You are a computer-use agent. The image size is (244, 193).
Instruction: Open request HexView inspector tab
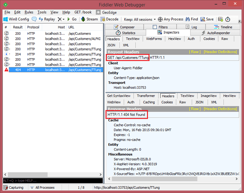coord(175,39)
